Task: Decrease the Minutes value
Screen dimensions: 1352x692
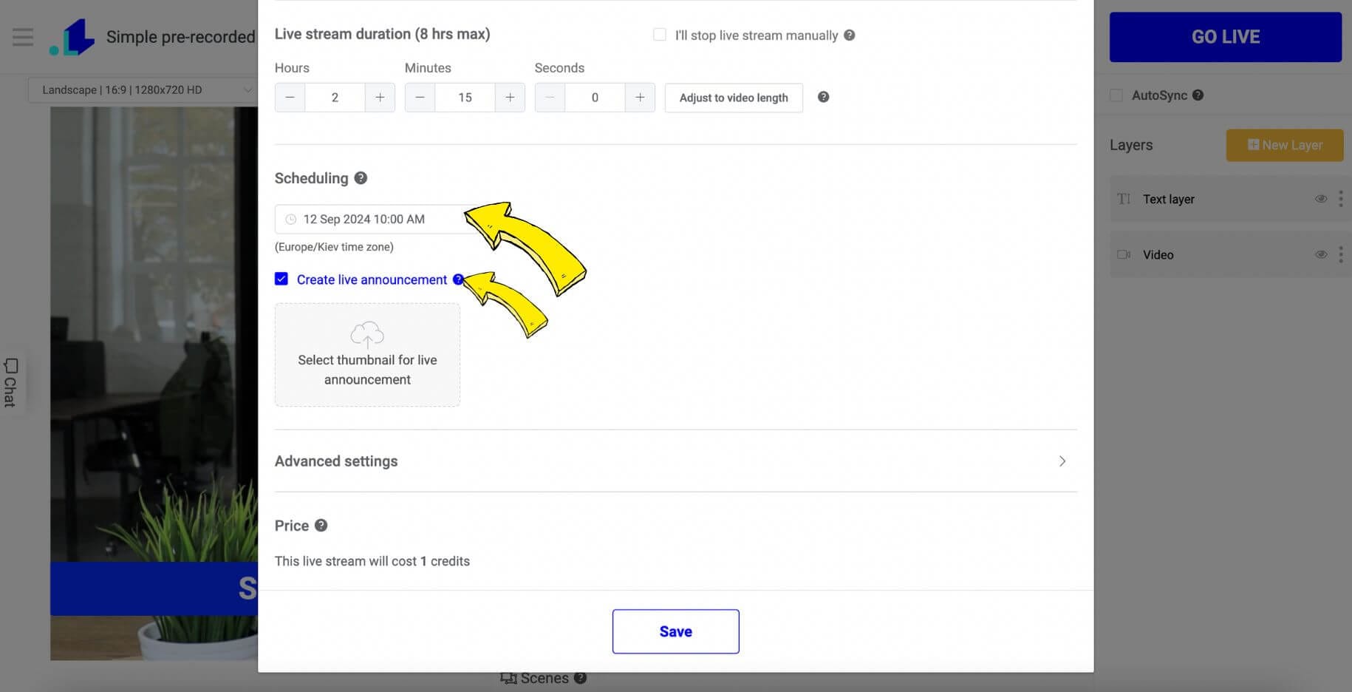Action: click(420, 98)
